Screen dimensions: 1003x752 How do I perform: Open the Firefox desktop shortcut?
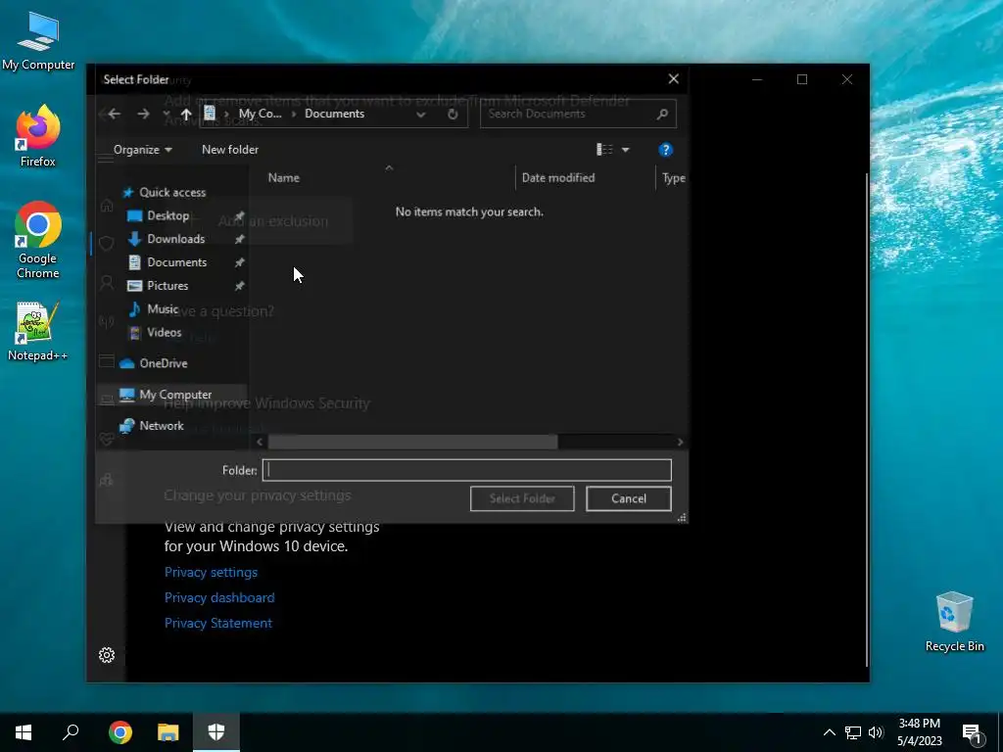click(38, 136)
